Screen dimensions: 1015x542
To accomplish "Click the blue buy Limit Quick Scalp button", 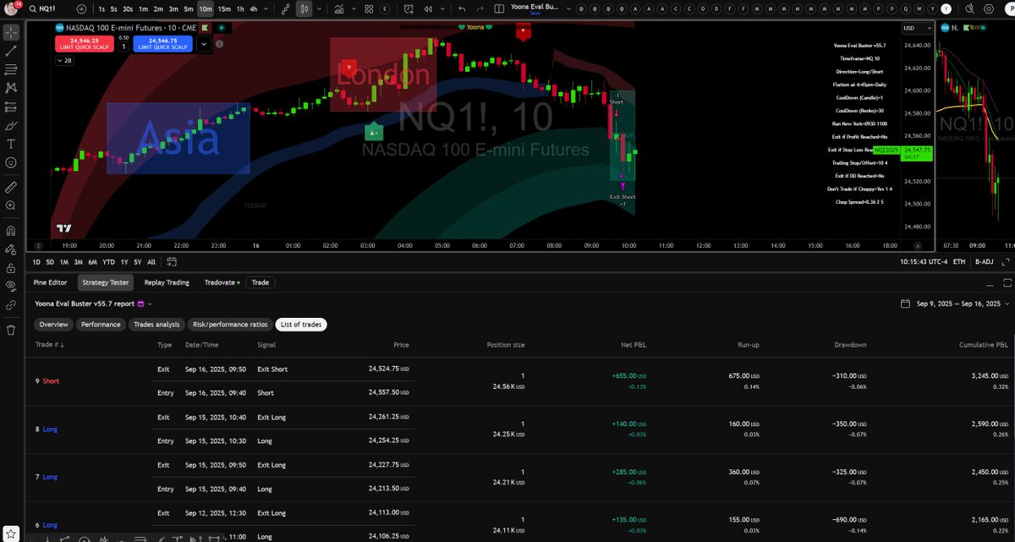I will click(162, 43).
